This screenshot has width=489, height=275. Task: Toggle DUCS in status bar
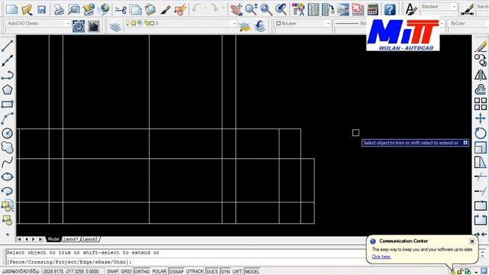point(212,272)
